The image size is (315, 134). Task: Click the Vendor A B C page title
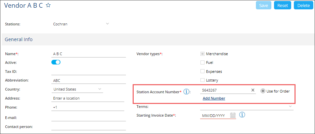coord(24,5)
